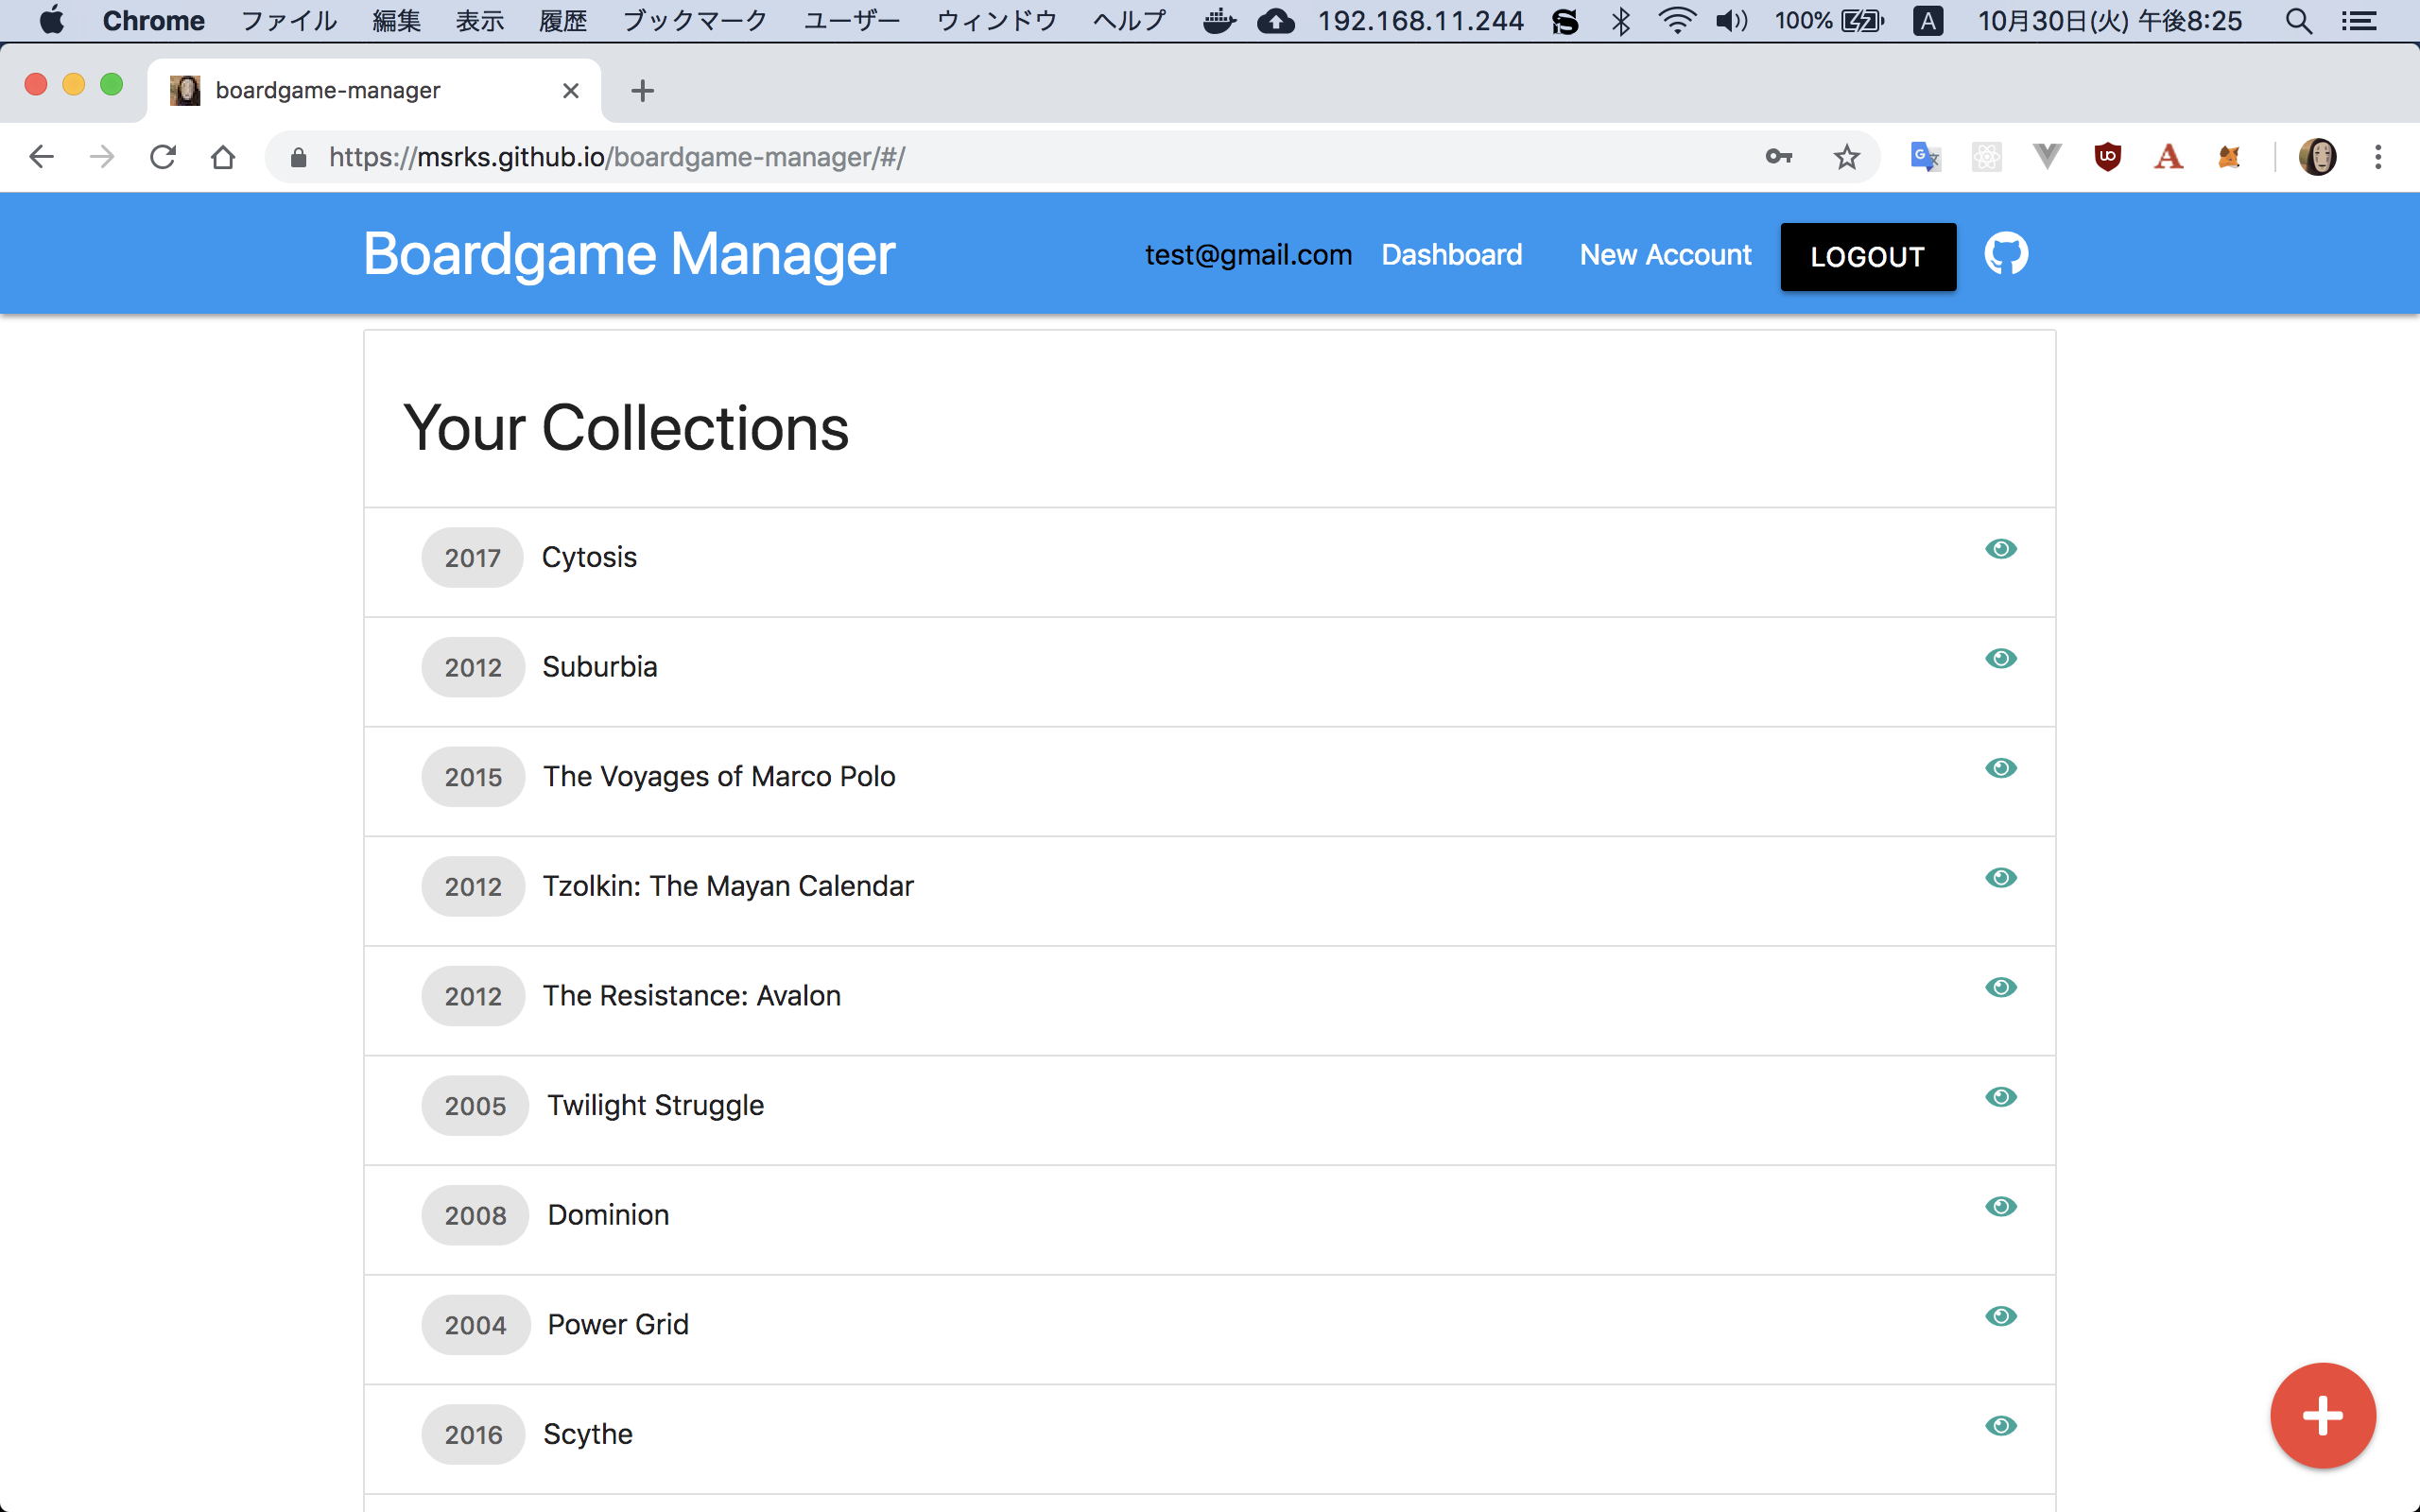The width and height of the screenshot is (2420, 1512).
Task: Toggle the eye icon for Scythe
Action: pyautogui.click(x=2001, y=1426)
